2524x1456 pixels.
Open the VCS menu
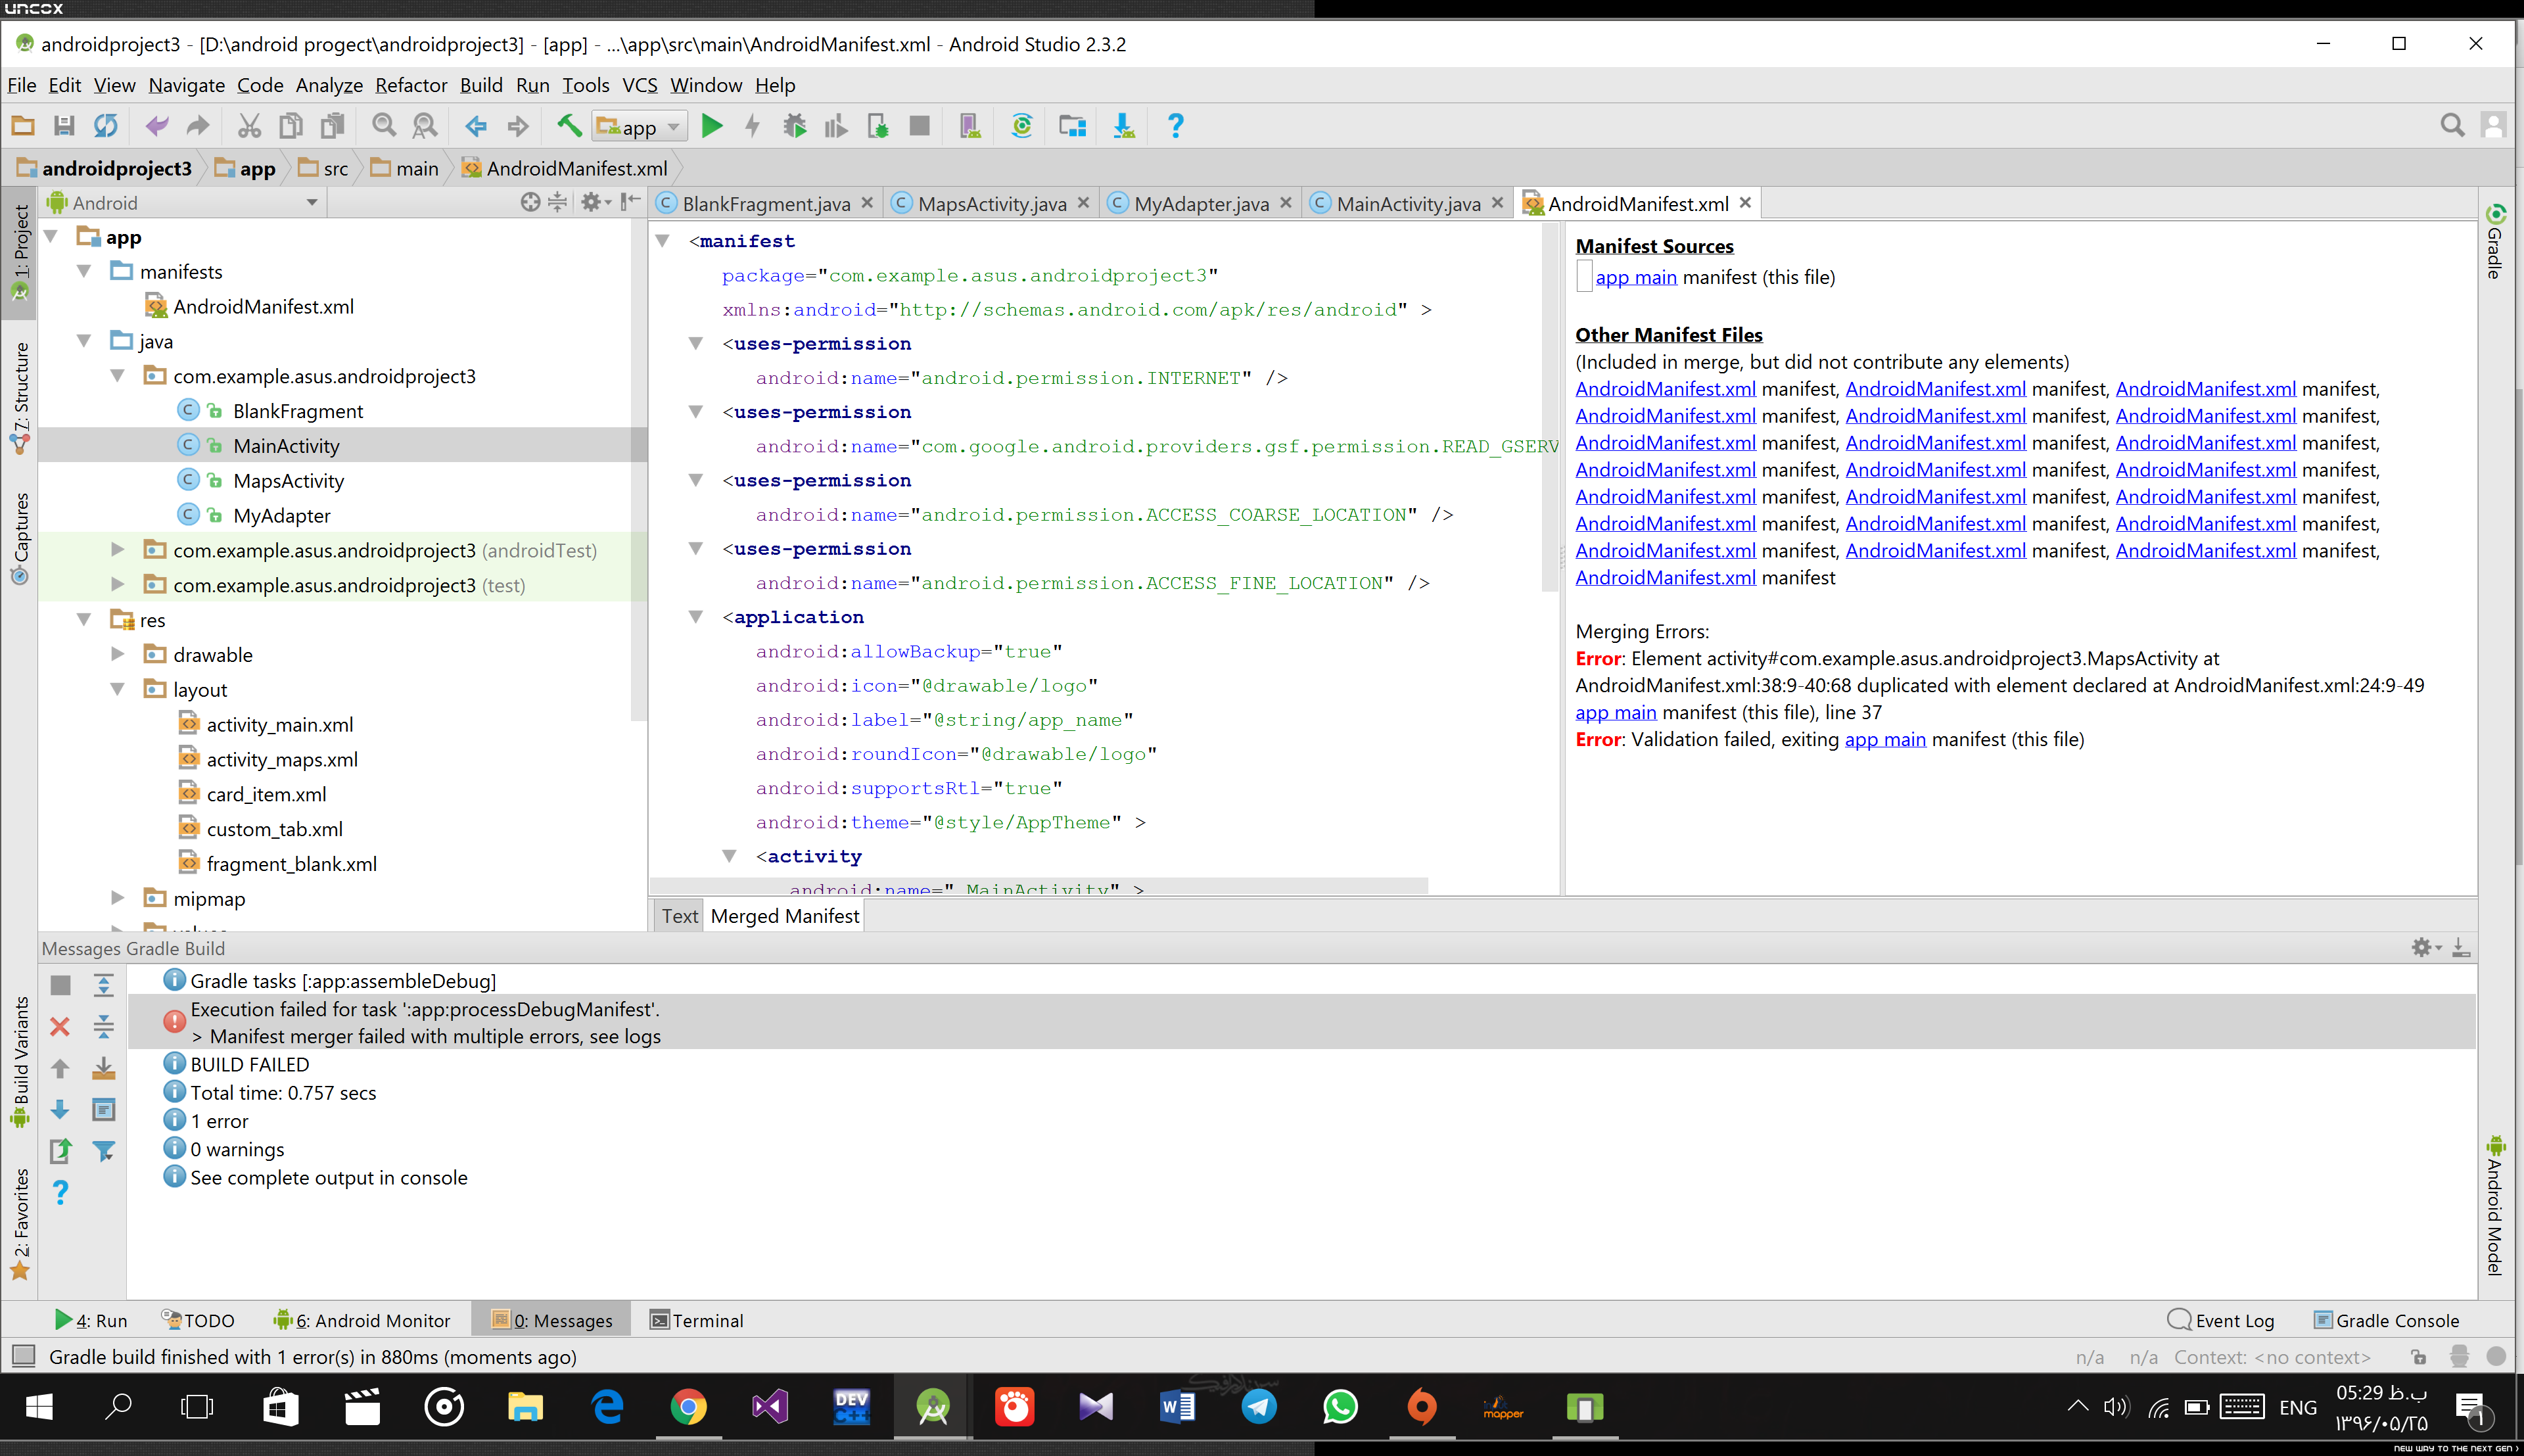[640, 85]
